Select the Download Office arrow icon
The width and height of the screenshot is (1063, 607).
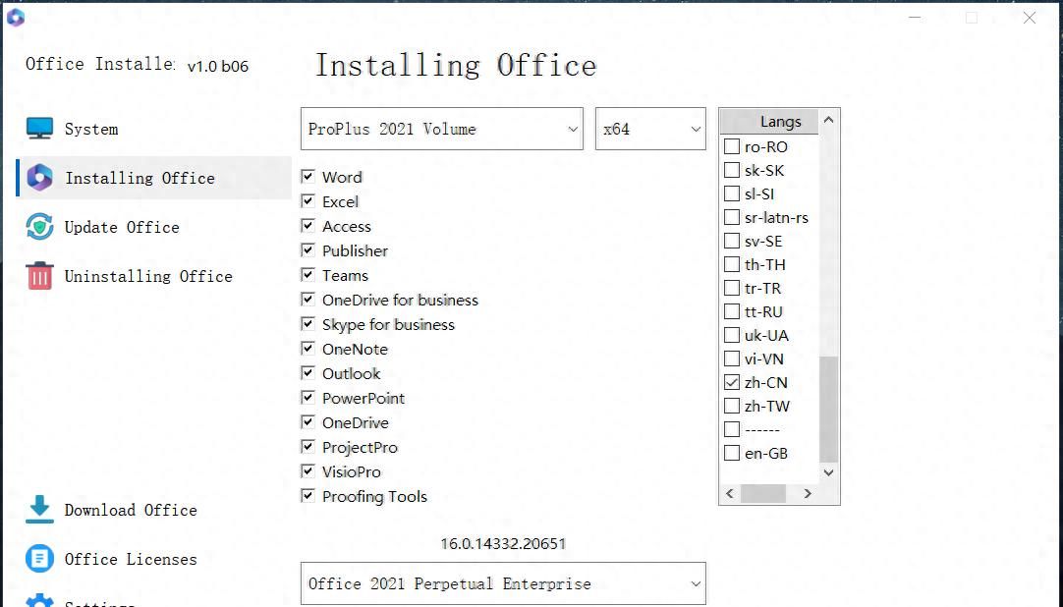37,510
